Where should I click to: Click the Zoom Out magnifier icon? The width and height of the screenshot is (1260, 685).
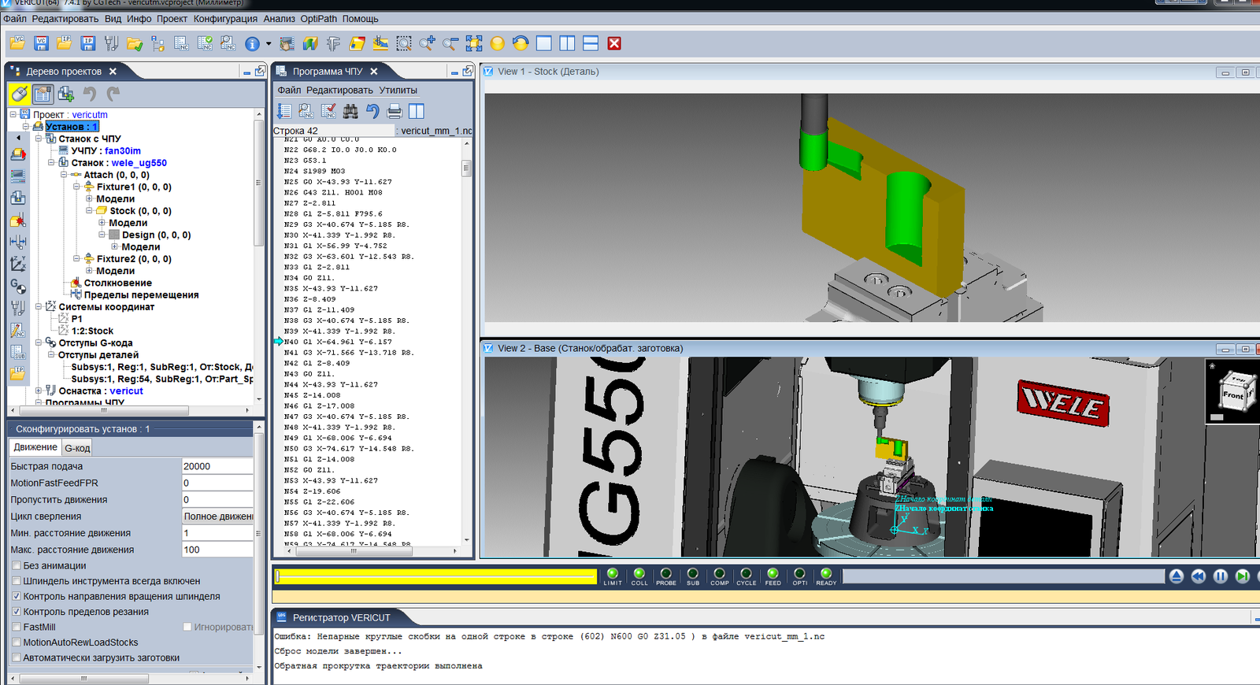pos(450,43)
